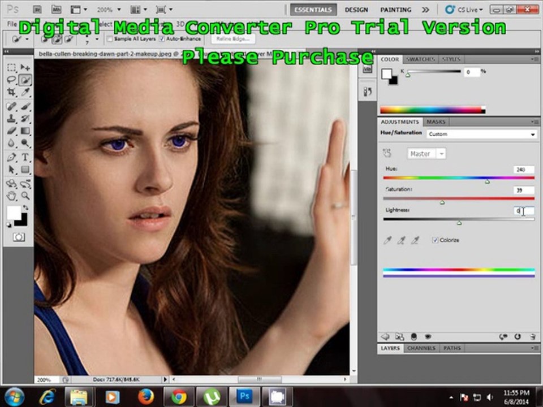Screen dimensions: 543x407
Task: Toggle Quick Mask mode
Action: pos(19,237)
